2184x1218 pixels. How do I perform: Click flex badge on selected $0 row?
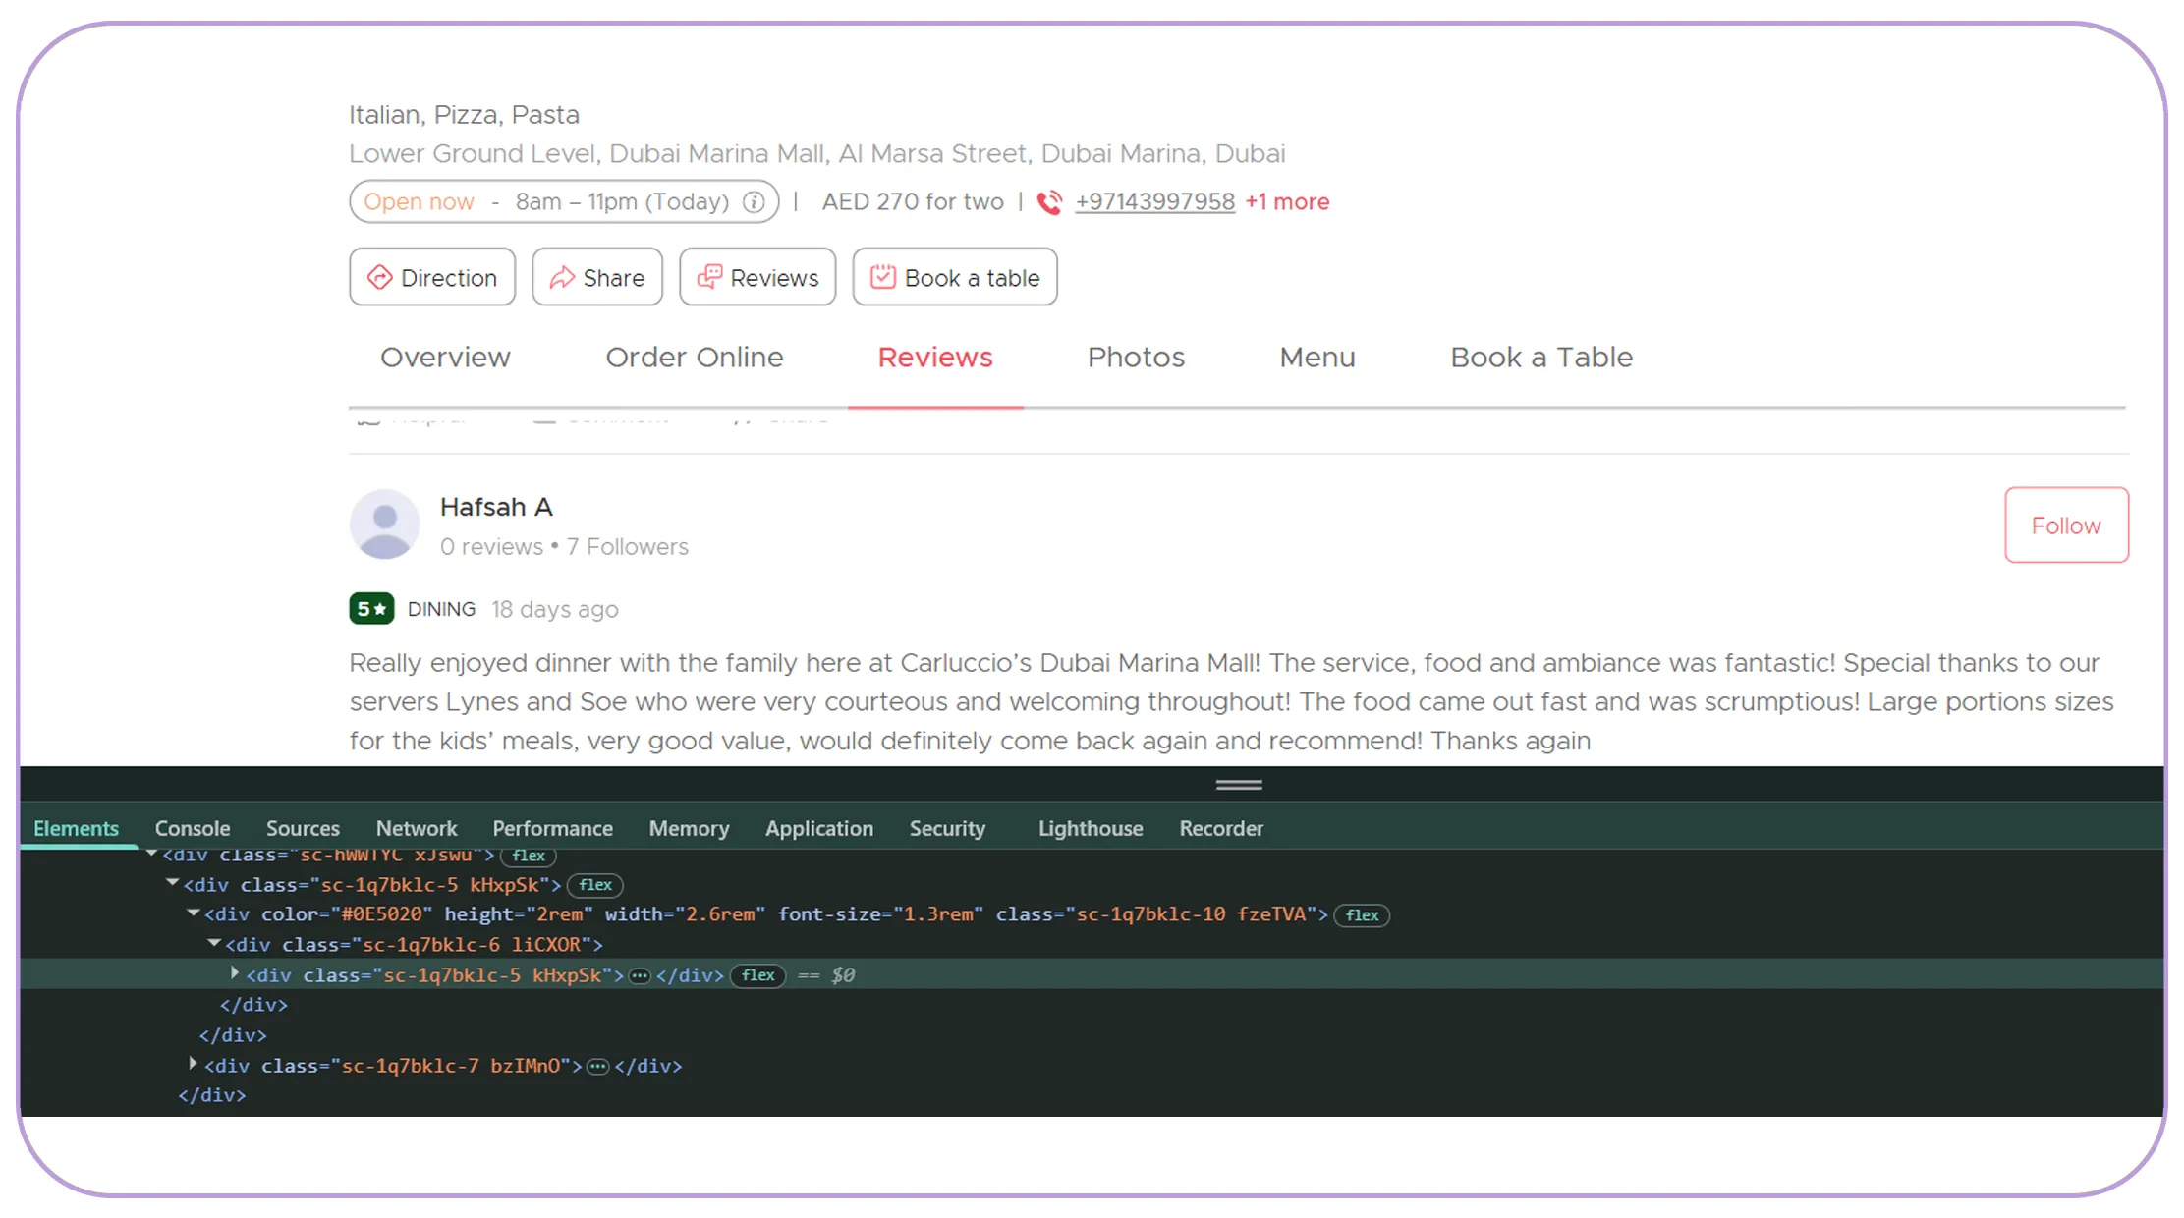757,975
